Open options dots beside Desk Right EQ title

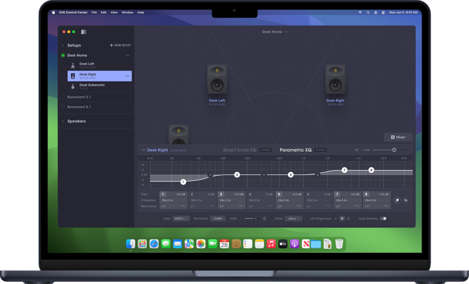pos(143,150)
